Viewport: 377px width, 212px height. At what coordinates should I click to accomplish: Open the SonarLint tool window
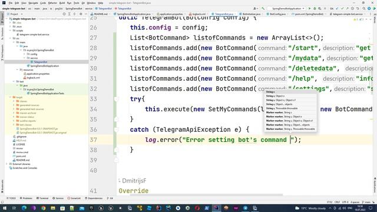click(74, 198)
